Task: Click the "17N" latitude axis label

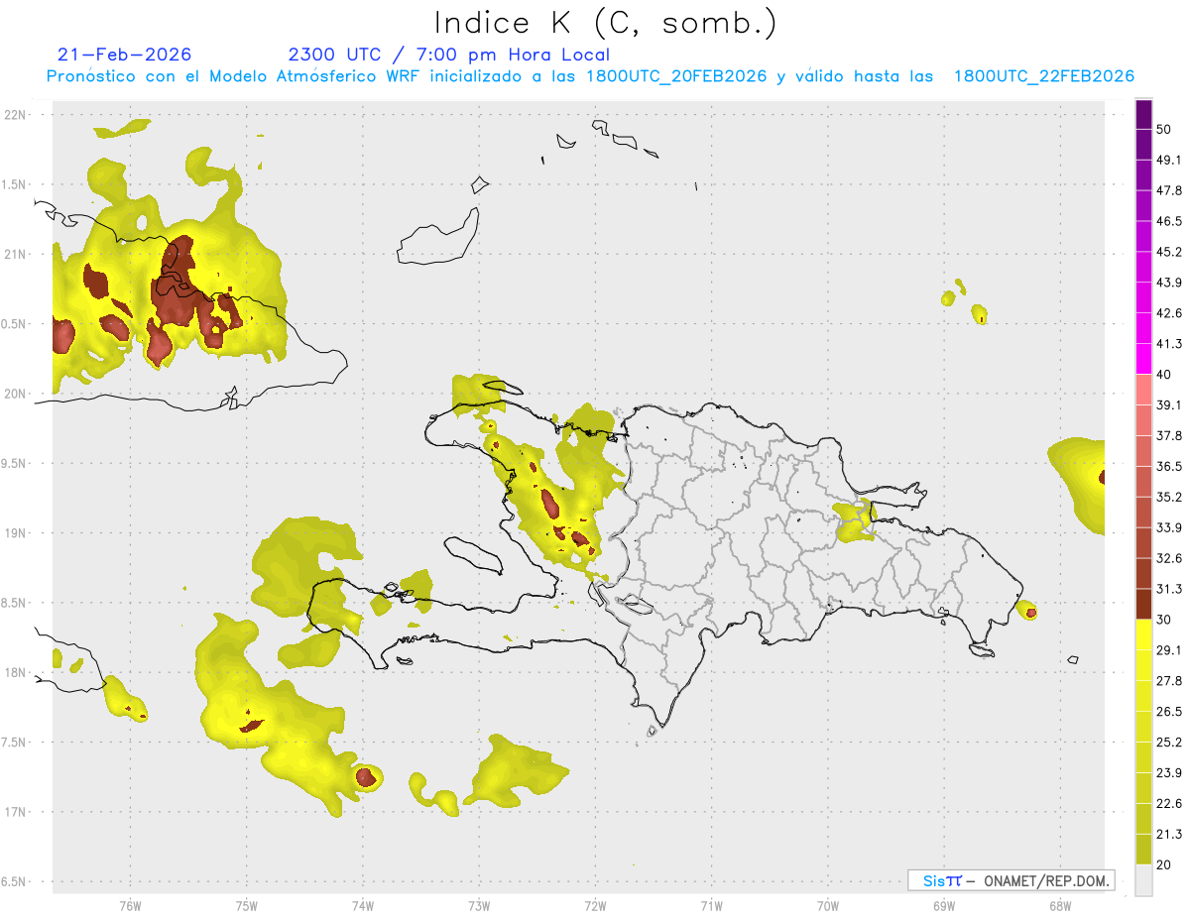Action: tap(16, 813)
